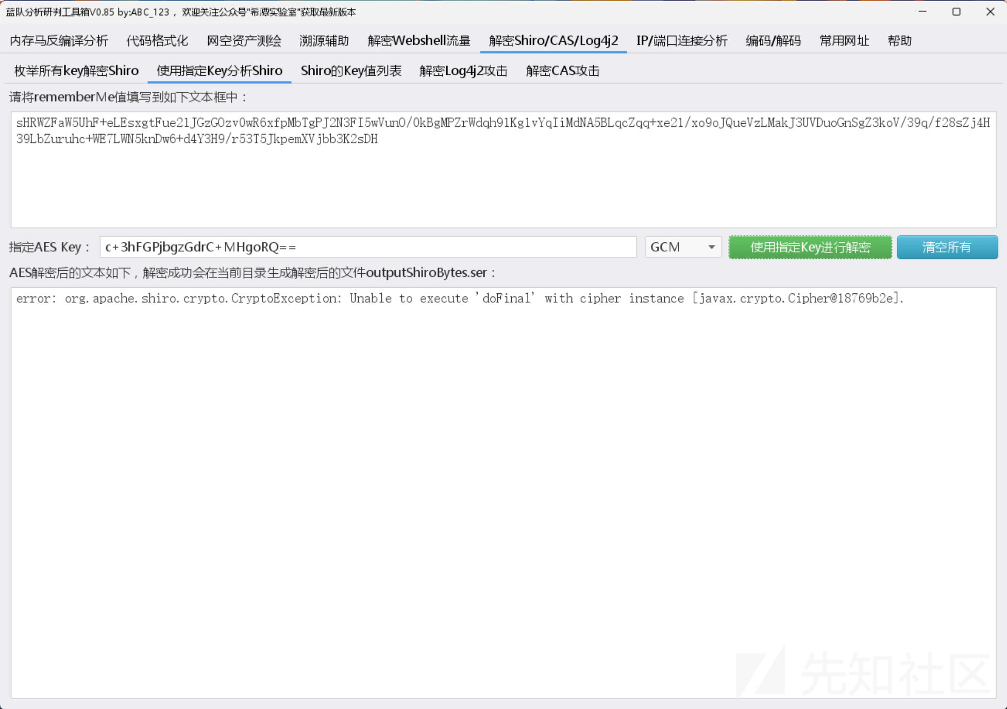1007x709 pixels.
Task: Open the 解密CAS攻击 subtab
Action: pyautogui.click(x=563, y=71)
